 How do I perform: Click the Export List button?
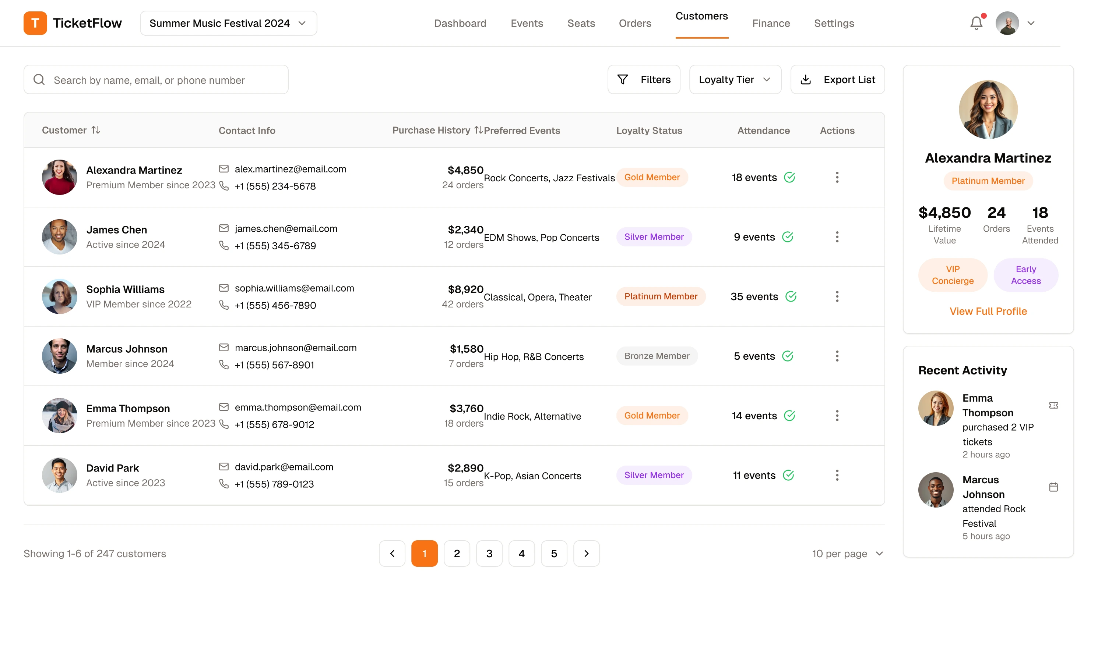pyautogui.click(x=837, y=80)
